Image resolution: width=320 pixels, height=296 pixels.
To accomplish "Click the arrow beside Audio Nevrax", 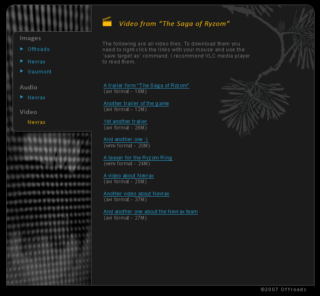I will click(22, 97).
